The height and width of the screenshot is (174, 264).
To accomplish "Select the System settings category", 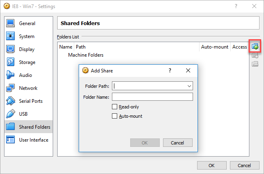I will coord(26,36).
